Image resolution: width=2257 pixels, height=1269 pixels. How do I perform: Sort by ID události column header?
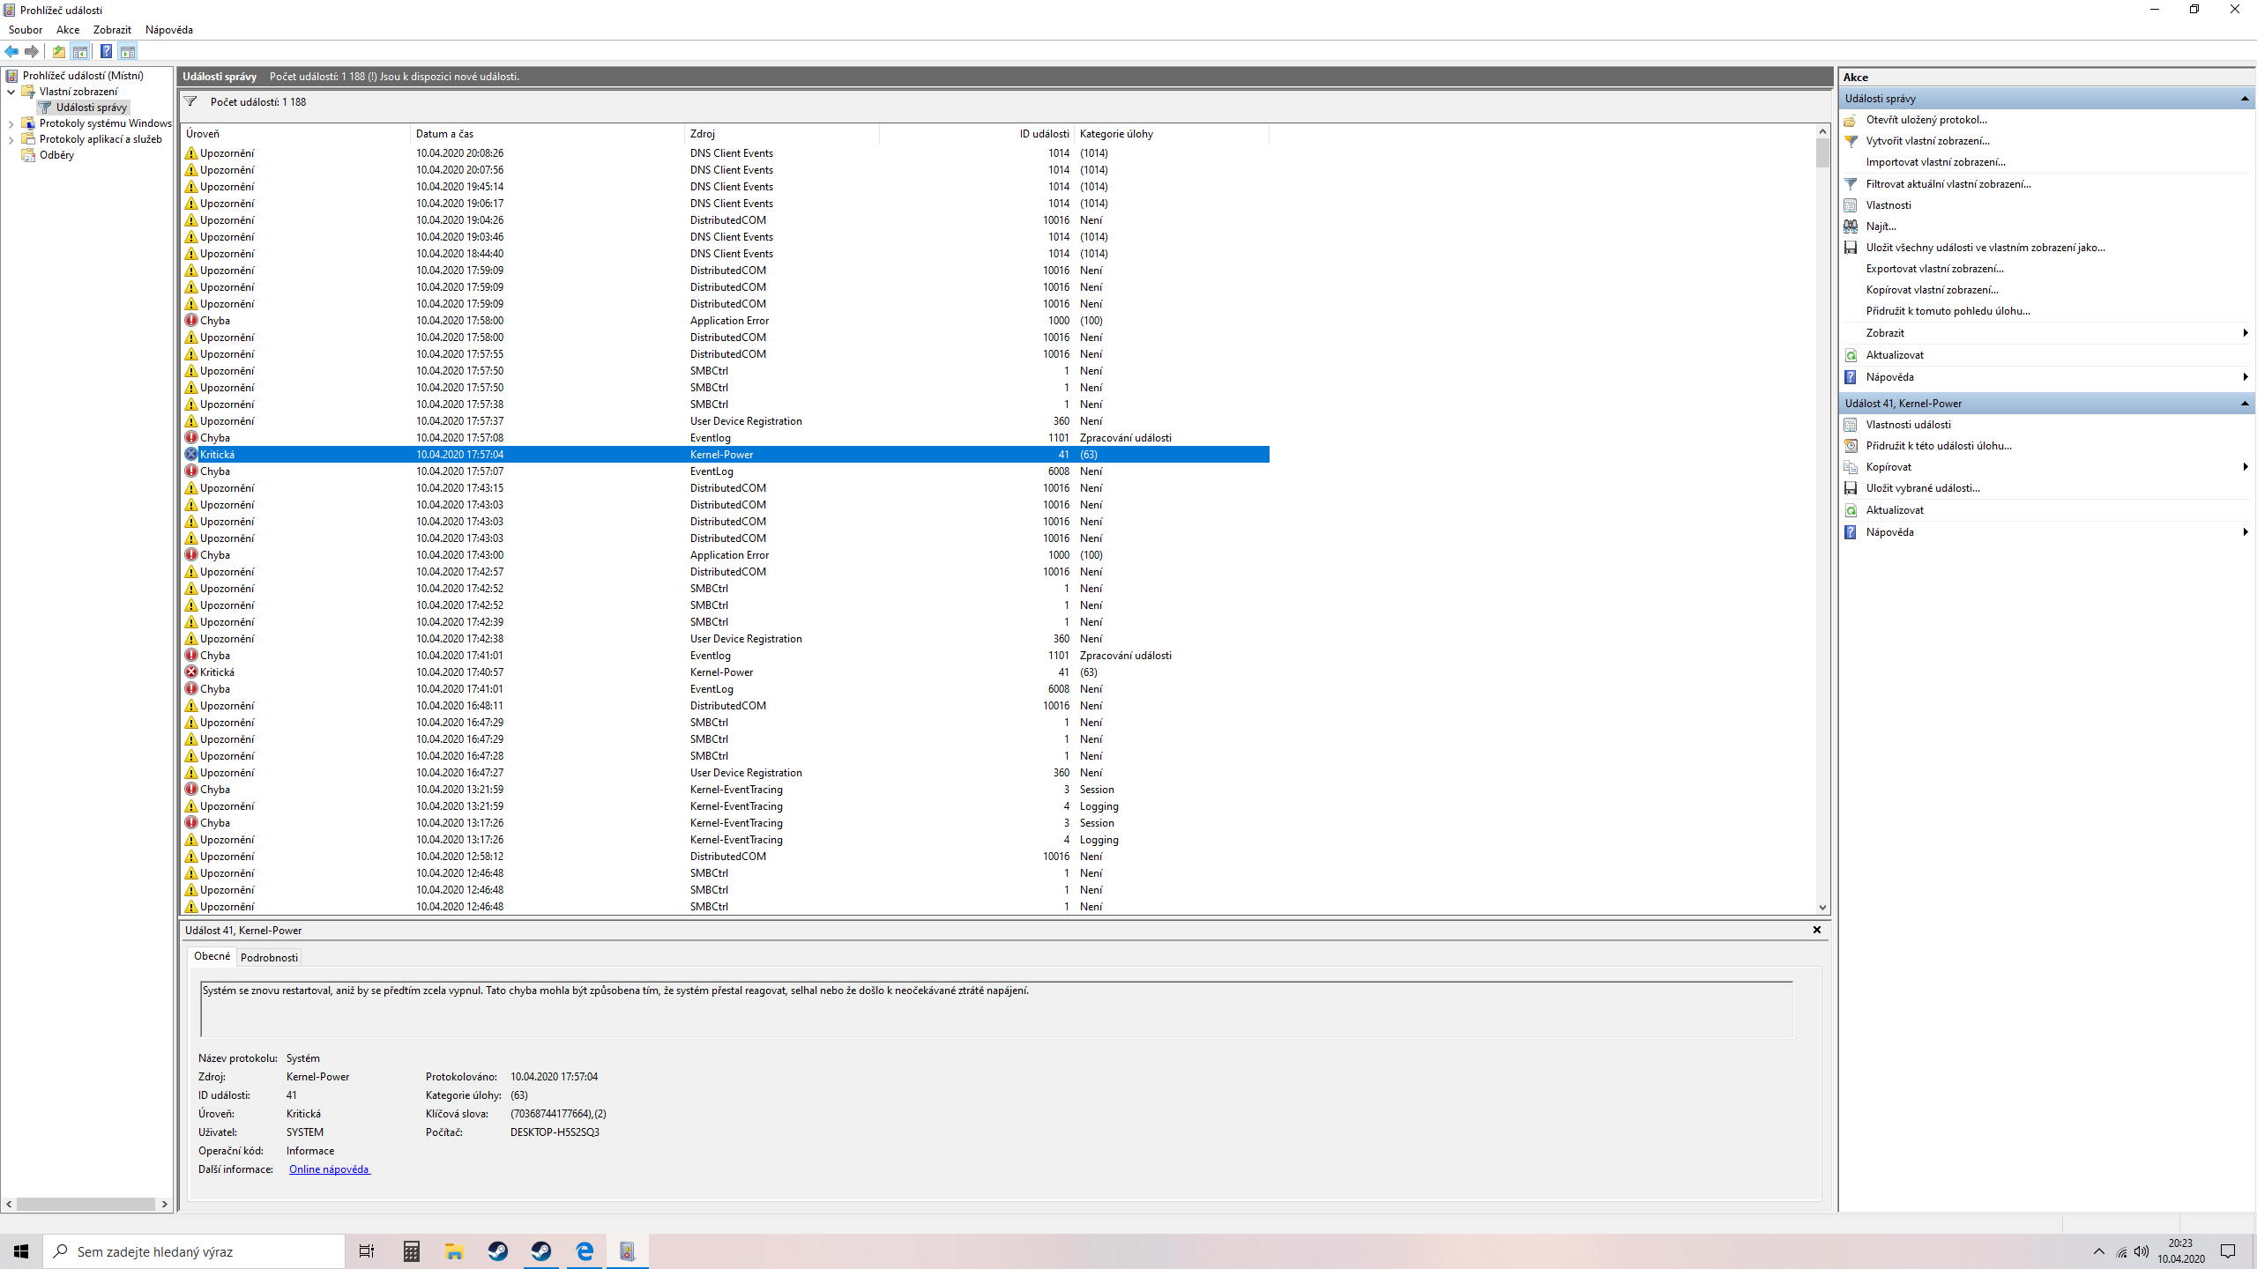coord(1044,134)
